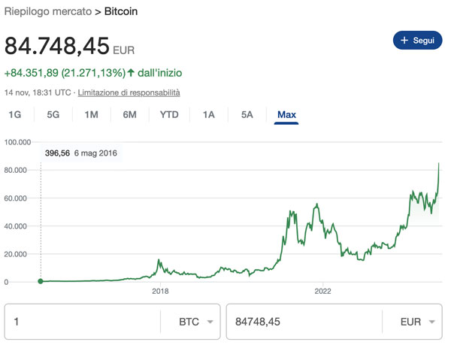Select the 1G time range tab

tap(14, 115)
